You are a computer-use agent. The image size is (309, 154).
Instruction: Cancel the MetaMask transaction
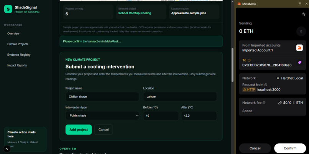point(255,148)
